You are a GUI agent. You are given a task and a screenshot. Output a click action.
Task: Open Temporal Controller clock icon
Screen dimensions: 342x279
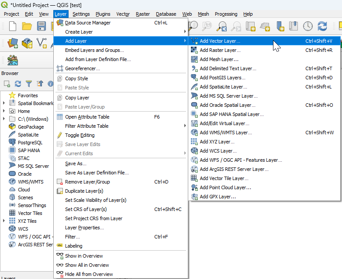308,26
